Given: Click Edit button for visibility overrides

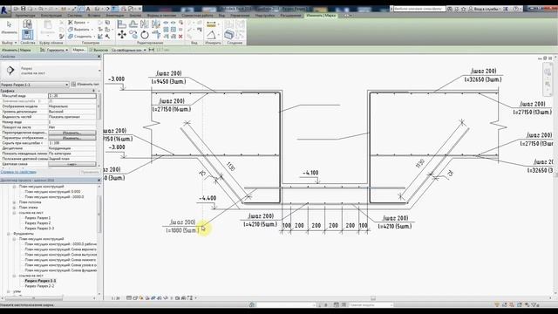Looking at the screenshot, I should pyautogui.click(x=71, y=133).
